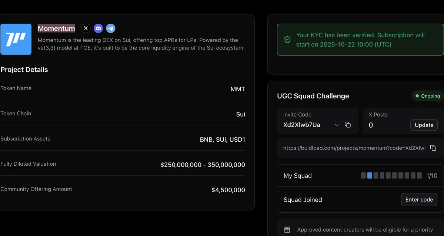Viewport: 444px width, 236px height.
Task: Copy the buidlpad referral link
Action: coord(433,148)
